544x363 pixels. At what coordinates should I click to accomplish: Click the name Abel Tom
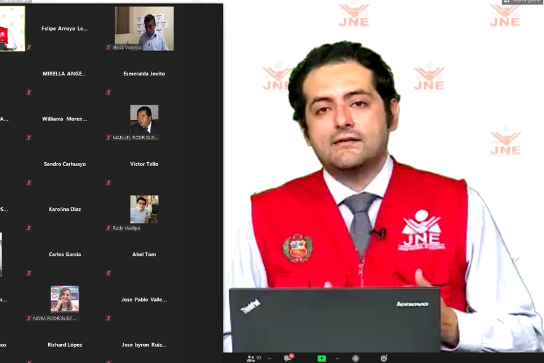click(x=144, y=254)
